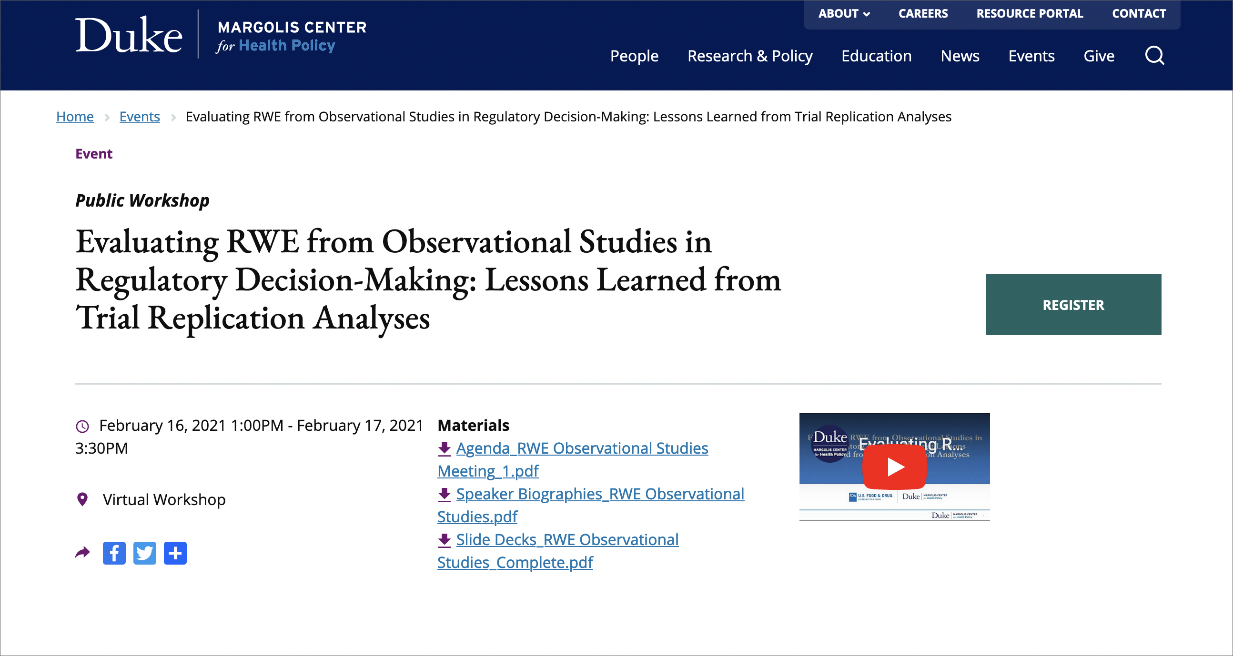Open the Contact page
Viewport: 1233px width, 656px height.
point(1139,13)
